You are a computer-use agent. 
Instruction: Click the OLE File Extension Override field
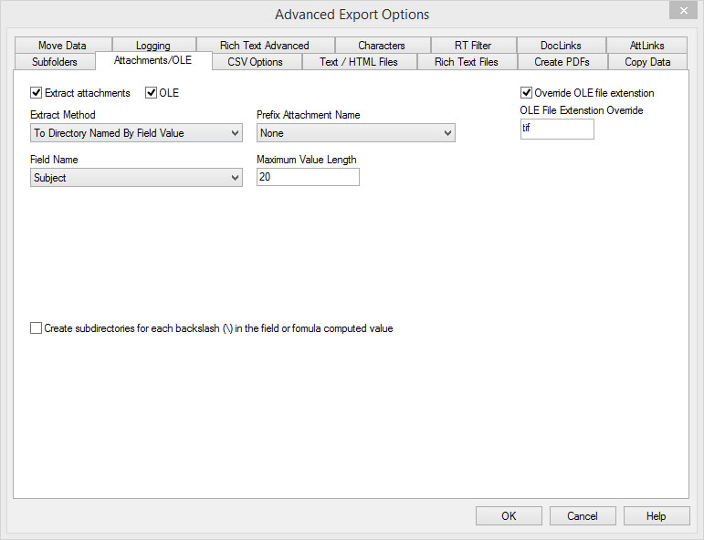(557, 129)
